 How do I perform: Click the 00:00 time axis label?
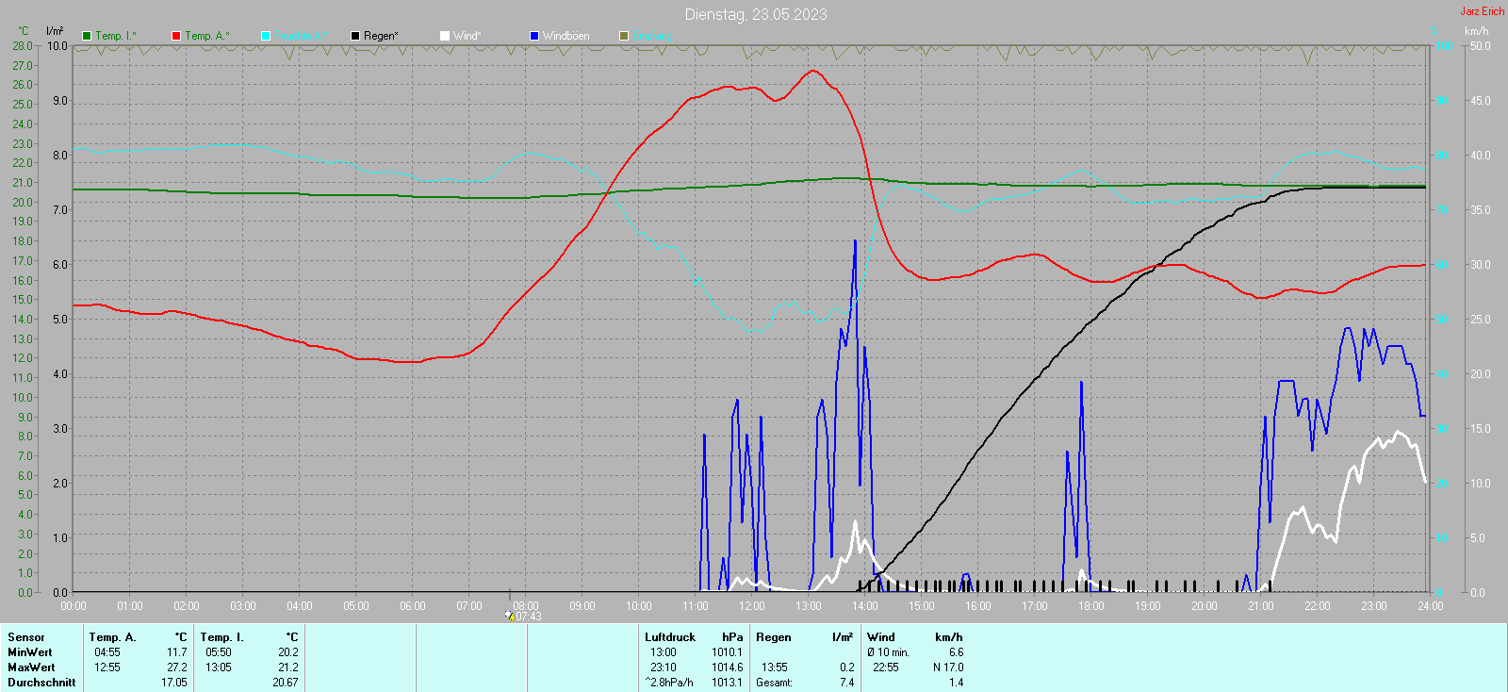click(74, 606)
